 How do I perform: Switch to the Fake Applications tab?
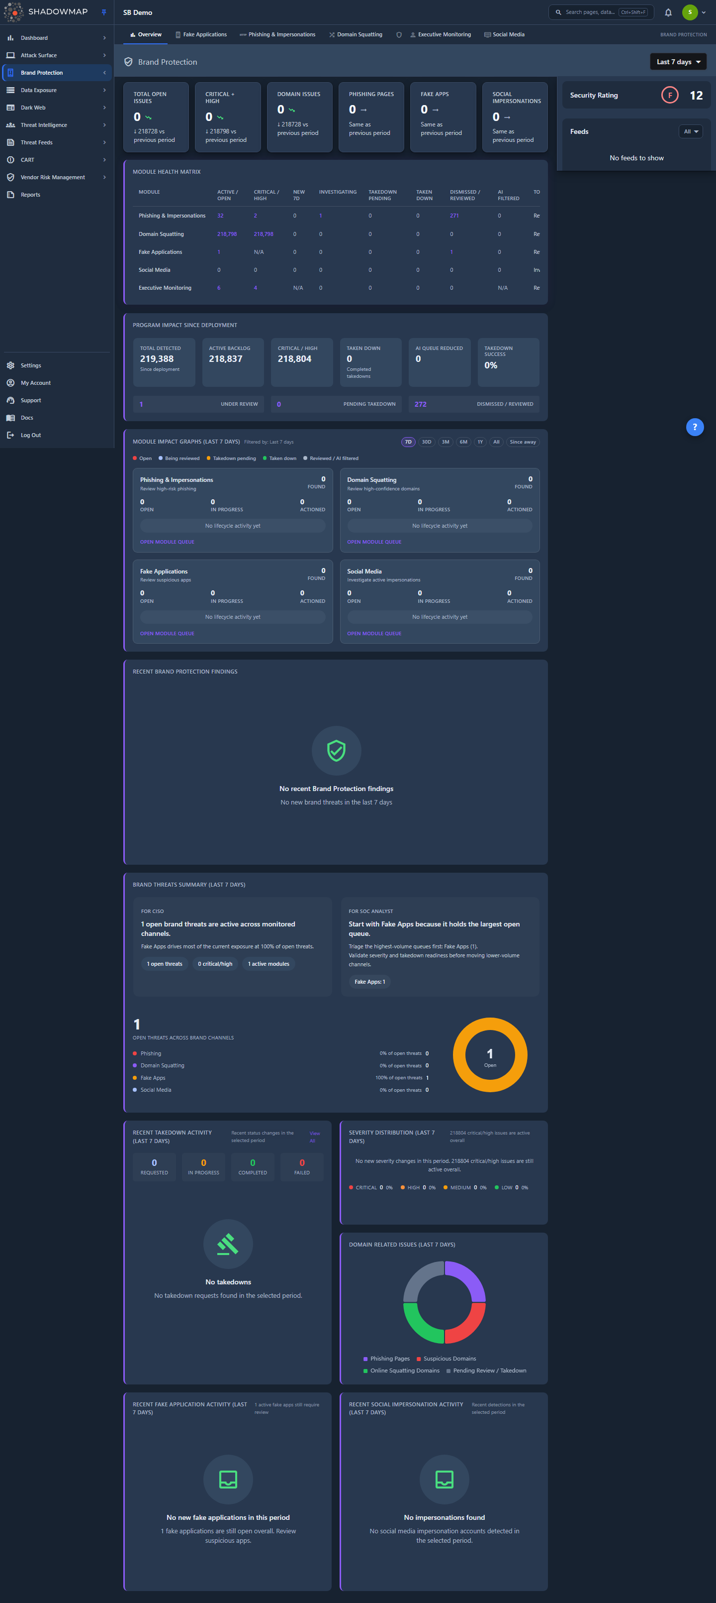[201, 35]
